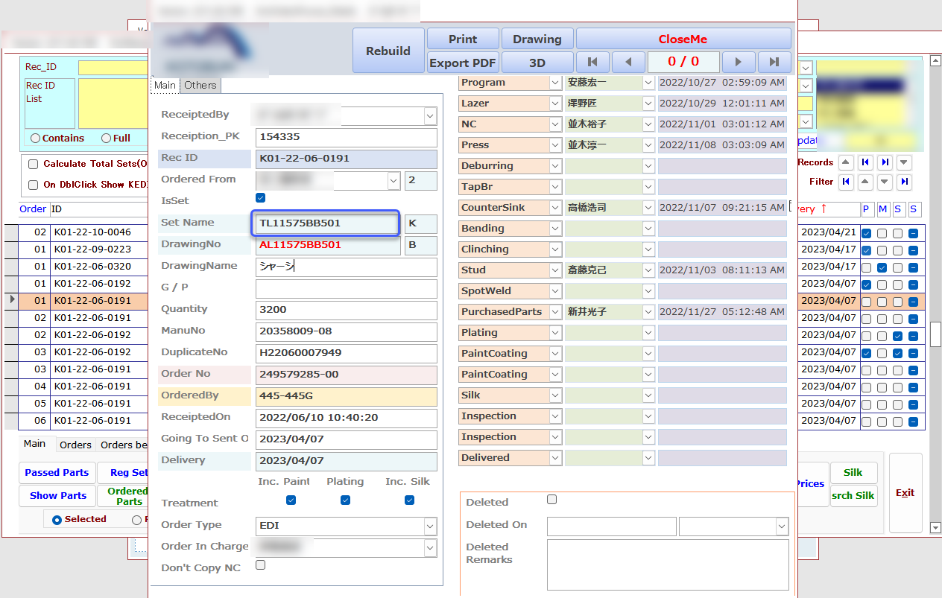The image size is (942, 598).
Task: Enable the Don't Copy NC checkbox
Action: coord(260,565)
